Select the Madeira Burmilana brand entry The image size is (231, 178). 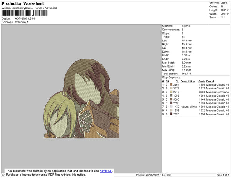point(218,92)
